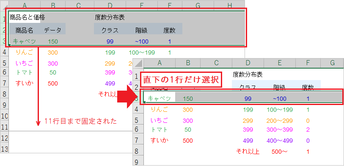Click りんご cell in background sheet
The width and height of the screenshot is (344, 166).
point(24,52)
